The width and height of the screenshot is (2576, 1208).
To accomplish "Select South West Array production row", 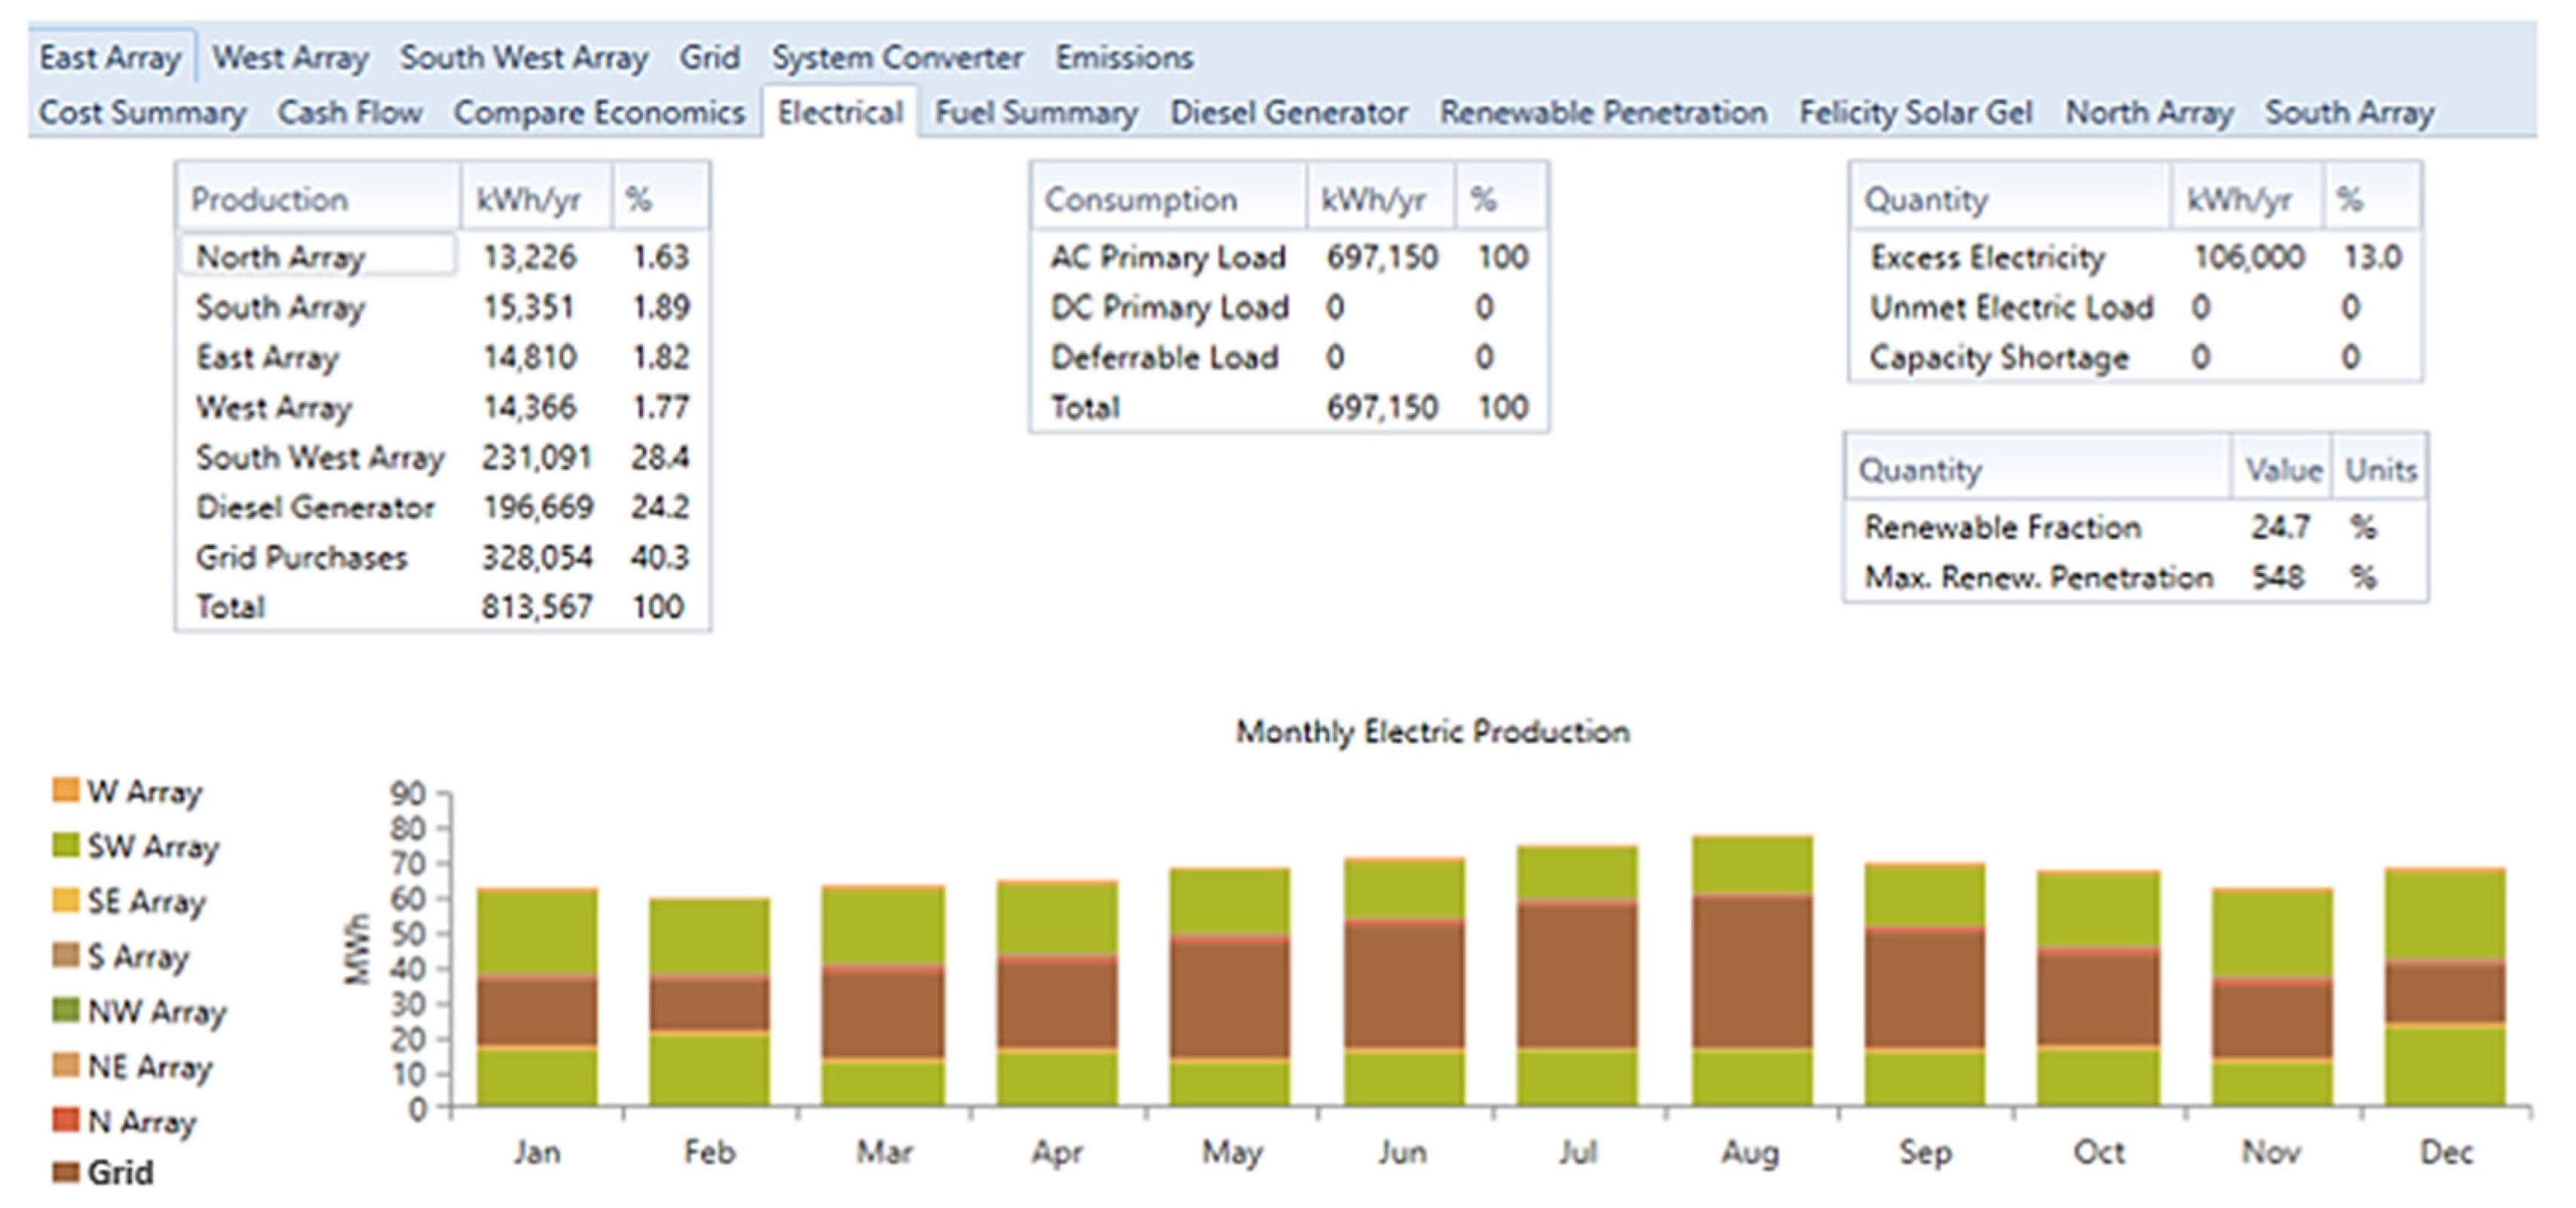I will 442,457.
